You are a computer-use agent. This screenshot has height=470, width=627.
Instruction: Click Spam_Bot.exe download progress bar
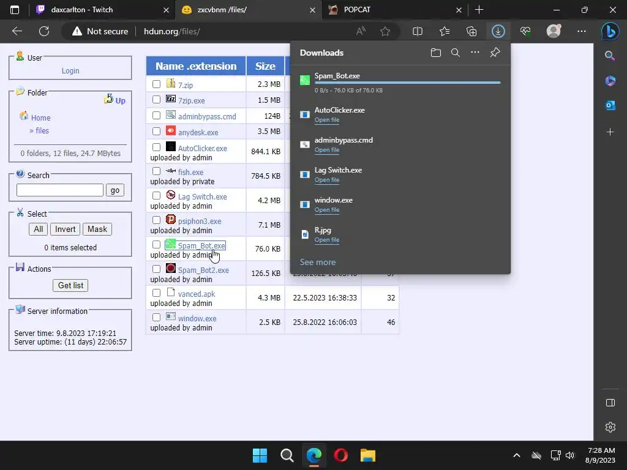point(407,83)
